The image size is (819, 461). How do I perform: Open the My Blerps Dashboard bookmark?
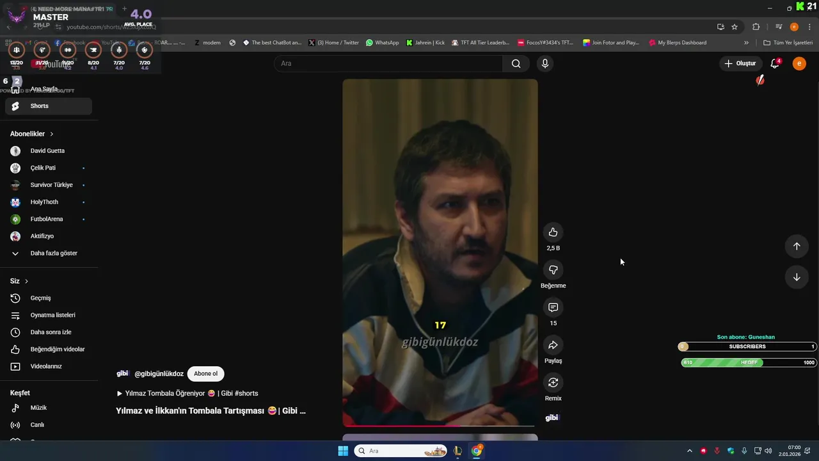click(678, 43)
